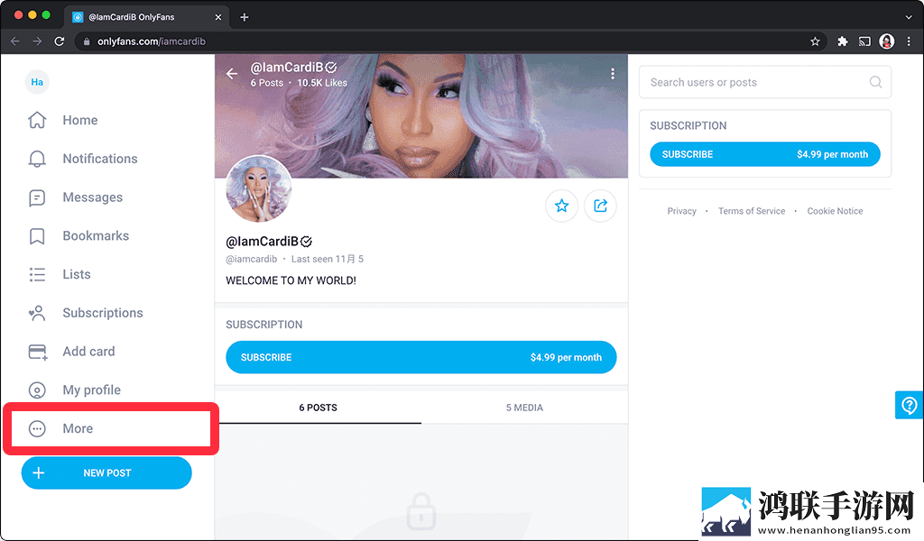Click the round profile picture of IamCardiB
This screenshot has height=541, width=924.
click(x=258, y=188)
